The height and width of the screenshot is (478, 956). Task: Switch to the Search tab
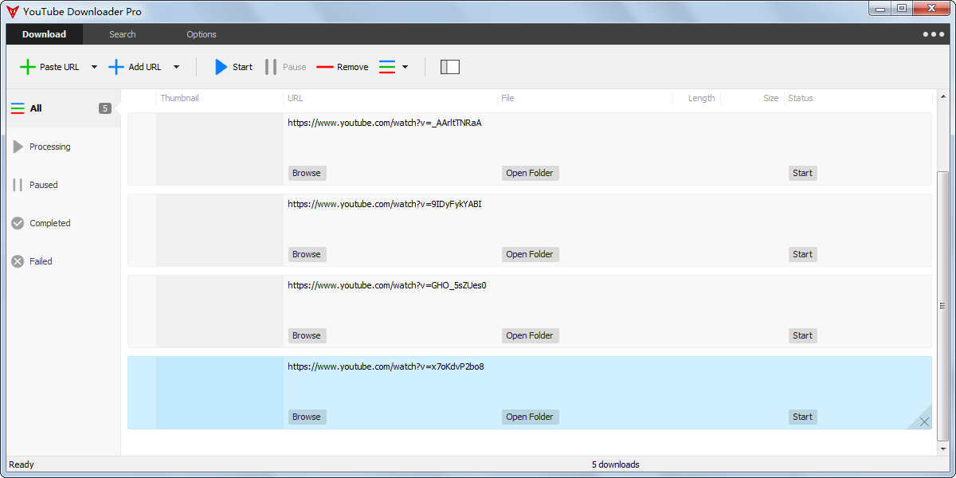tap(123, 34)
